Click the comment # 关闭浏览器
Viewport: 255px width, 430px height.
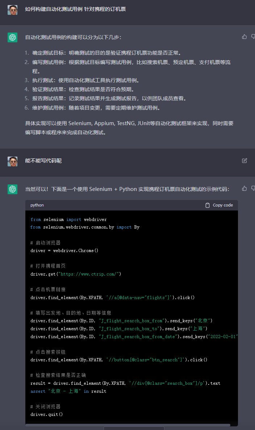[45, 407]
